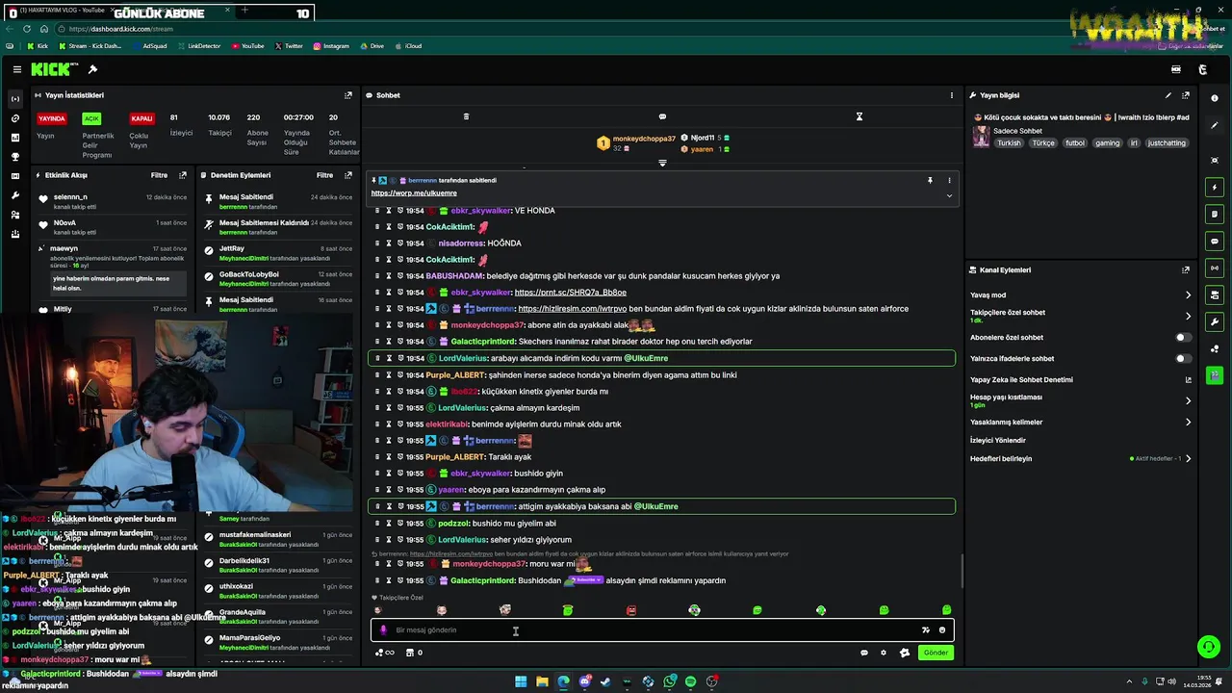Viewport: 1232px width, 693px height.
Task: Click İzleyici Yönlendir option
Action: [997, 440]
